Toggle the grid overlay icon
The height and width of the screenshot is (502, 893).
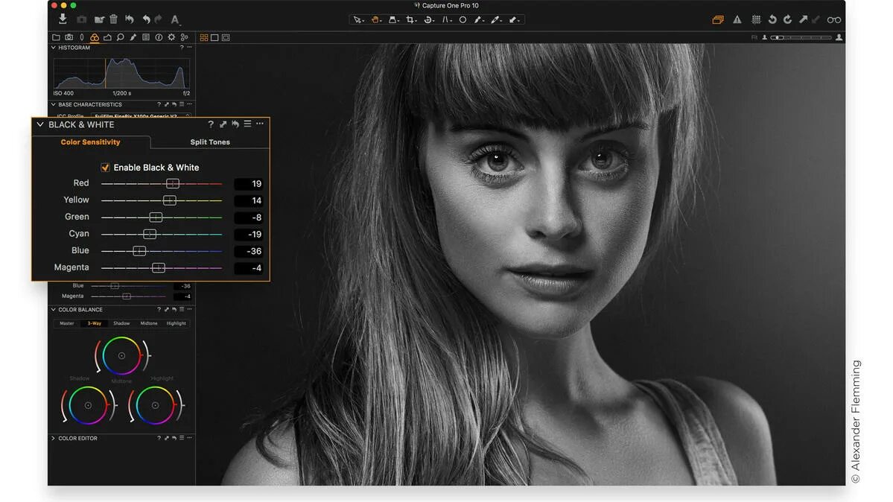point(756,19)
